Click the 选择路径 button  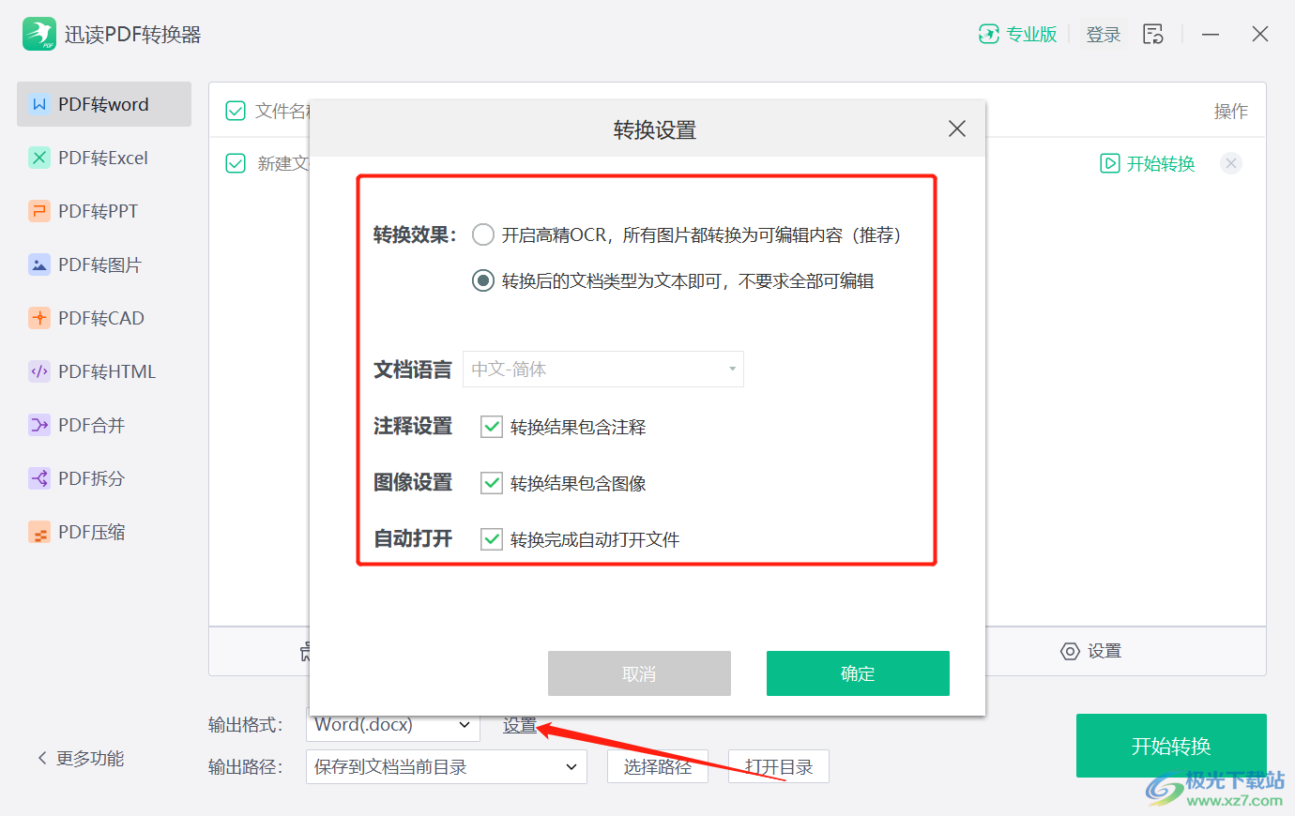pos(658,766)
